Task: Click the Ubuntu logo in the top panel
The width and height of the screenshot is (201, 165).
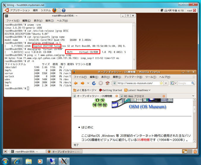Action: click(x=7, y=10)
